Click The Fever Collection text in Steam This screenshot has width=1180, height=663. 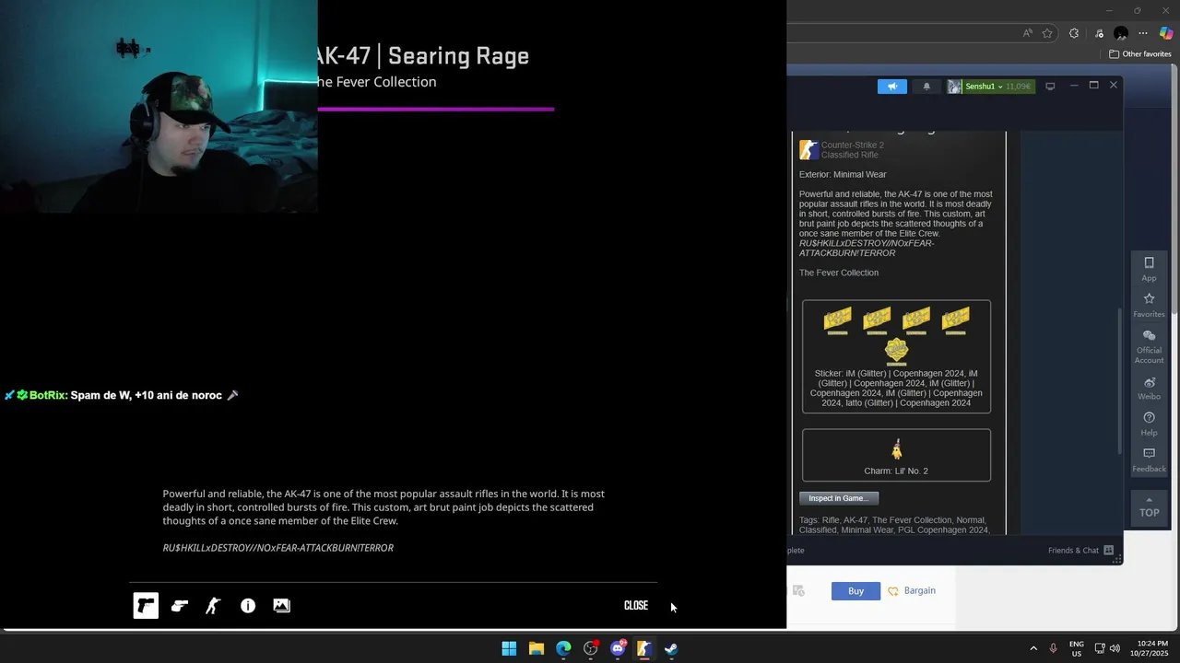click(x=839, y=273)
